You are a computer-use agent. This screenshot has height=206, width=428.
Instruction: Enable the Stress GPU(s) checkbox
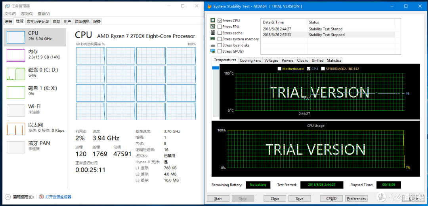click(220, 51)
